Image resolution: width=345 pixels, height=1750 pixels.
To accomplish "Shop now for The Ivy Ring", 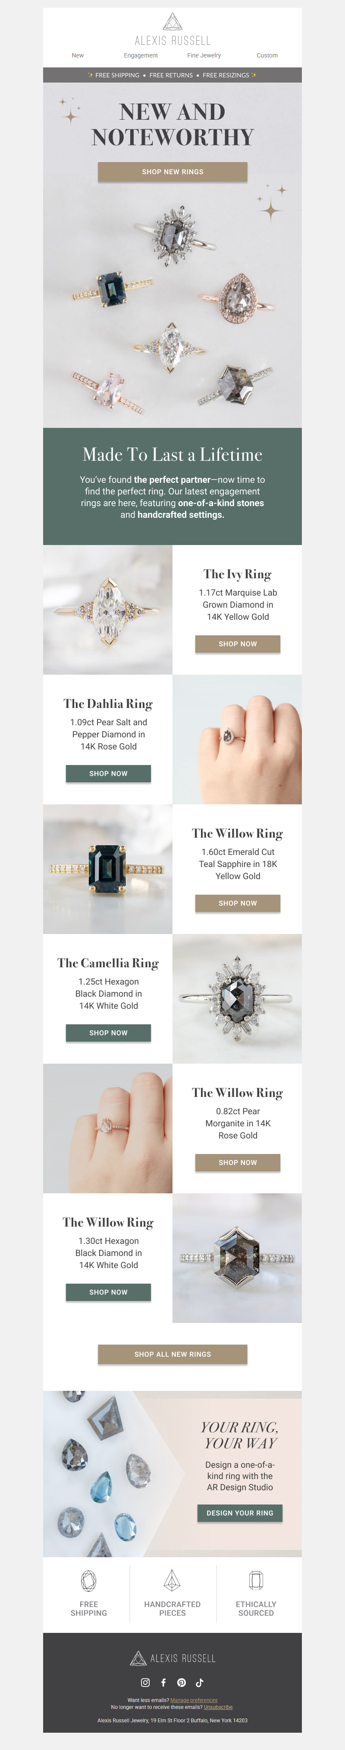I will coord(238,644).
